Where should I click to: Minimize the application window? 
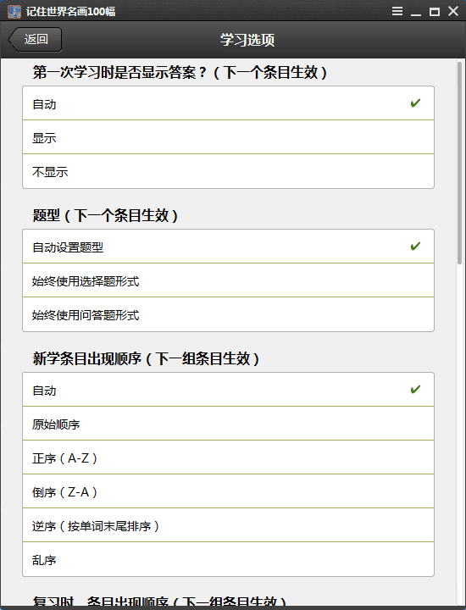point(416,11)
